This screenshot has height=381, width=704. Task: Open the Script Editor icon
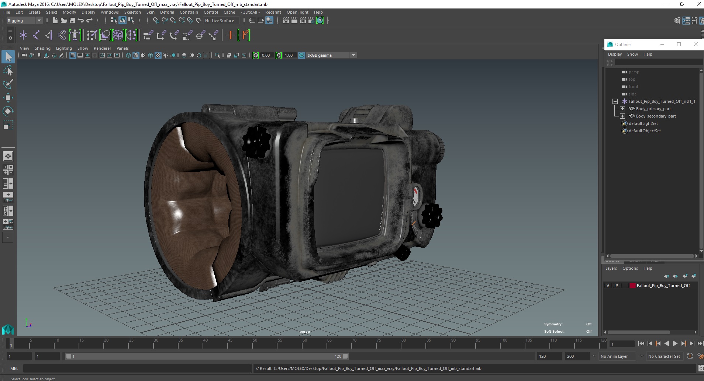point(700,368)
